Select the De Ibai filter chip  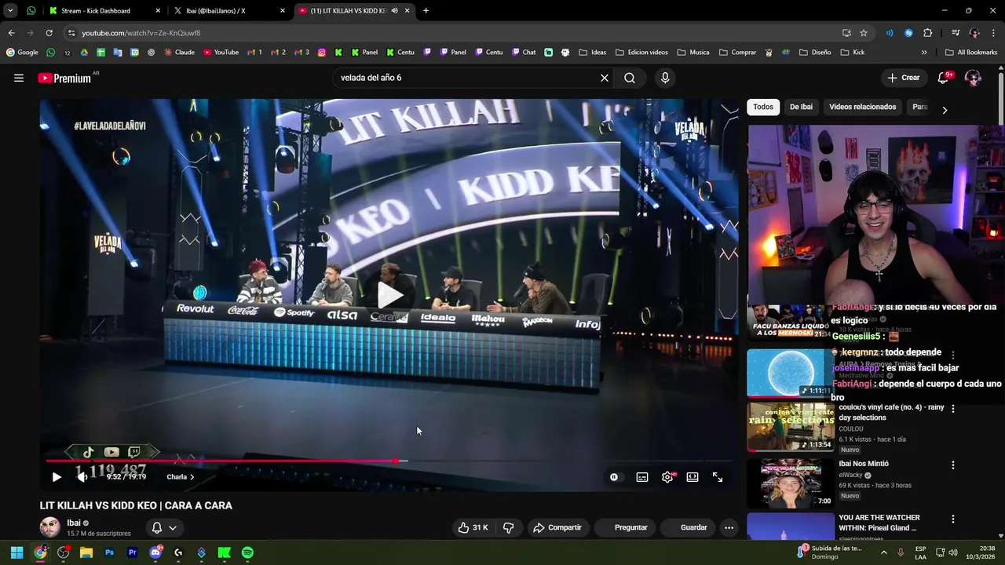(801, 107)
